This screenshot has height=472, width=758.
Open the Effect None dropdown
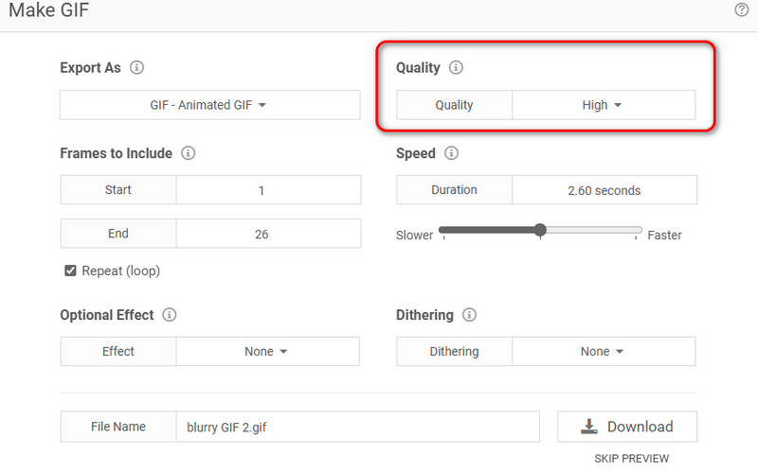coord(266,351)
